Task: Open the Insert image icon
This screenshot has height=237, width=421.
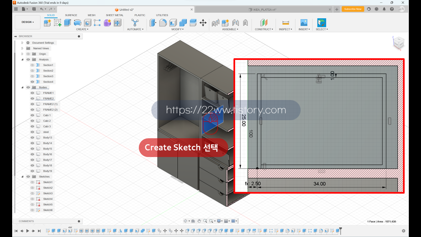Action: pyautogui.click(x=304, y=23)
